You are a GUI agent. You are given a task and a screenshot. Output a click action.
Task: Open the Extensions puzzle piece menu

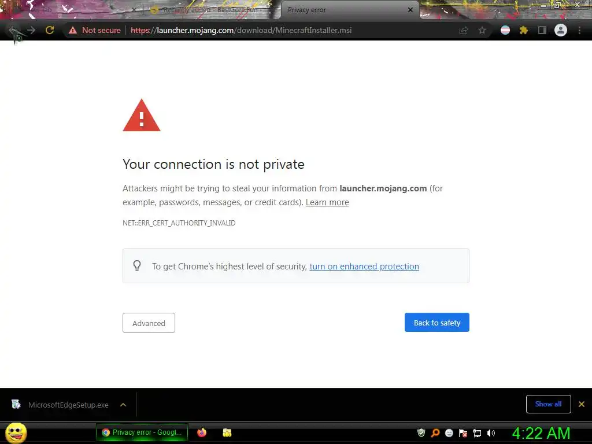click(523, 30)
